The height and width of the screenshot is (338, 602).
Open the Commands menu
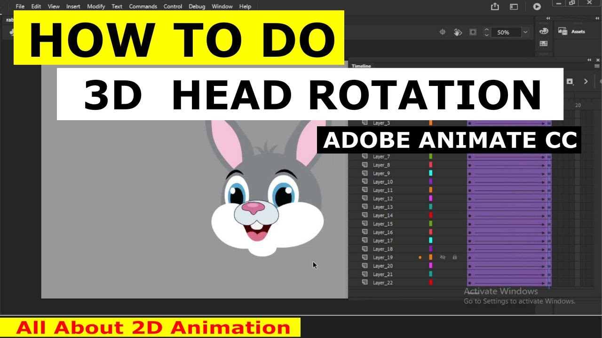point(143,6)
